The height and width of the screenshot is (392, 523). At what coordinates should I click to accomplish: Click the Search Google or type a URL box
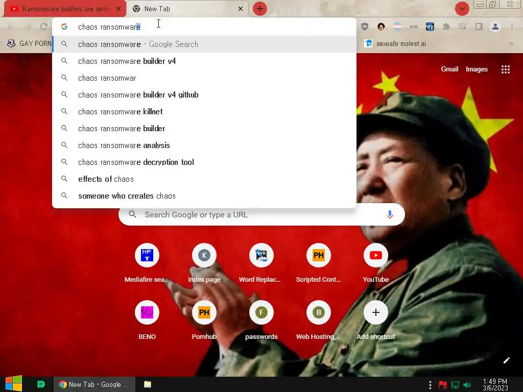pyautogui.click(x=261, y=215)
